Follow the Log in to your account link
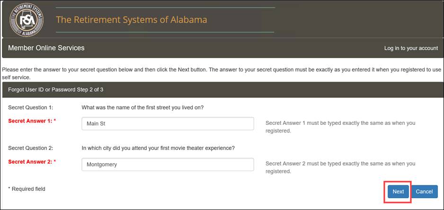 [411, 48]
